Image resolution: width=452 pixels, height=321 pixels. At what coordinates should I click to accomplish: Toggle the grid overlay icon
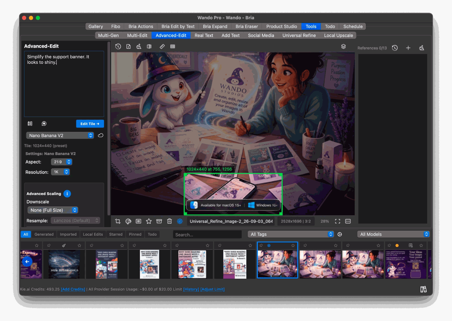tap(173, 47)
